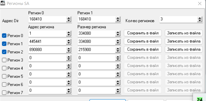Screen dimensions: 206x101
Task: Enable the Регион 3 checkbox
Action: click(x=4, y=60)
